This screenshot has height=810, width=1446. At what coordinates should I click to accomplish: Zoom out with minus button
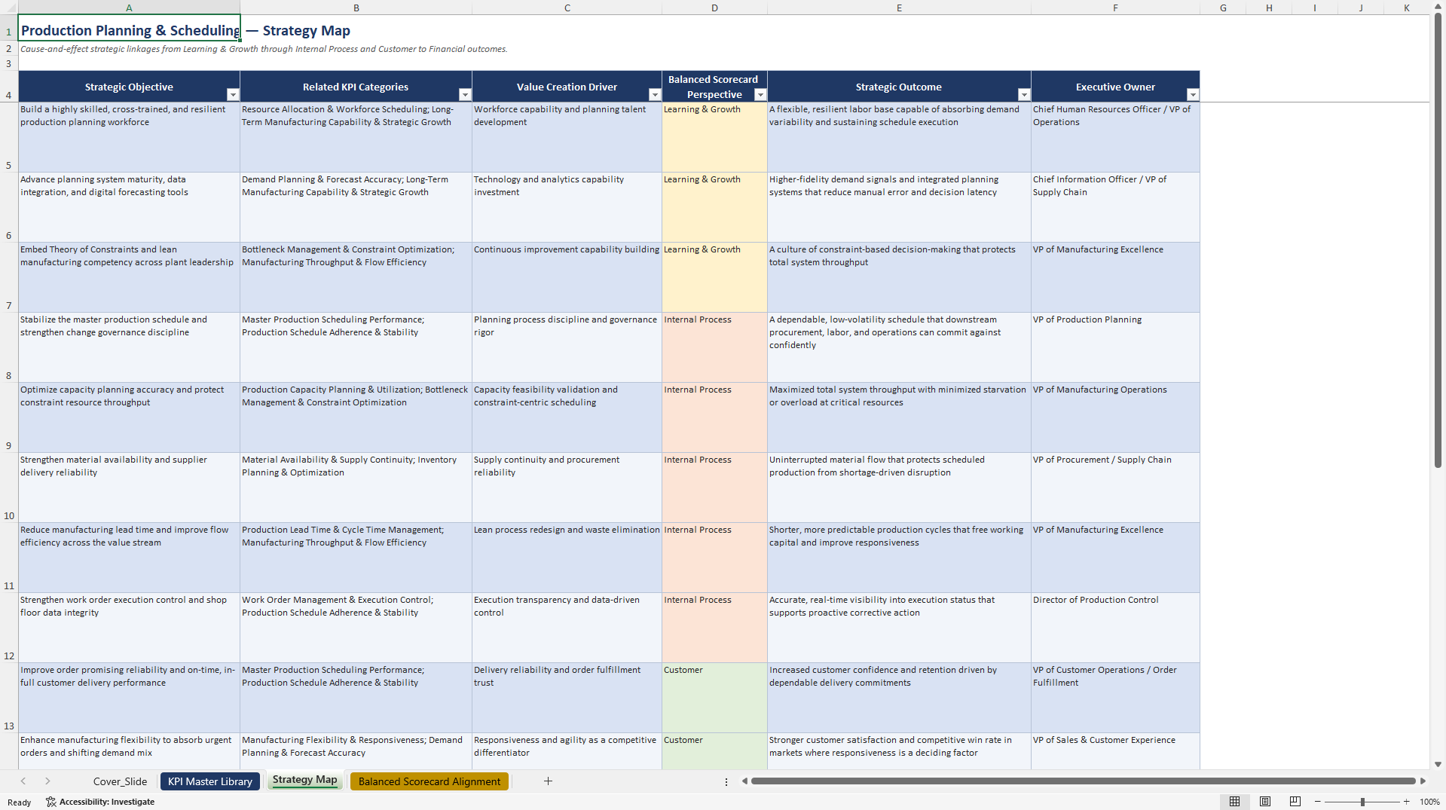[1318, 802]
